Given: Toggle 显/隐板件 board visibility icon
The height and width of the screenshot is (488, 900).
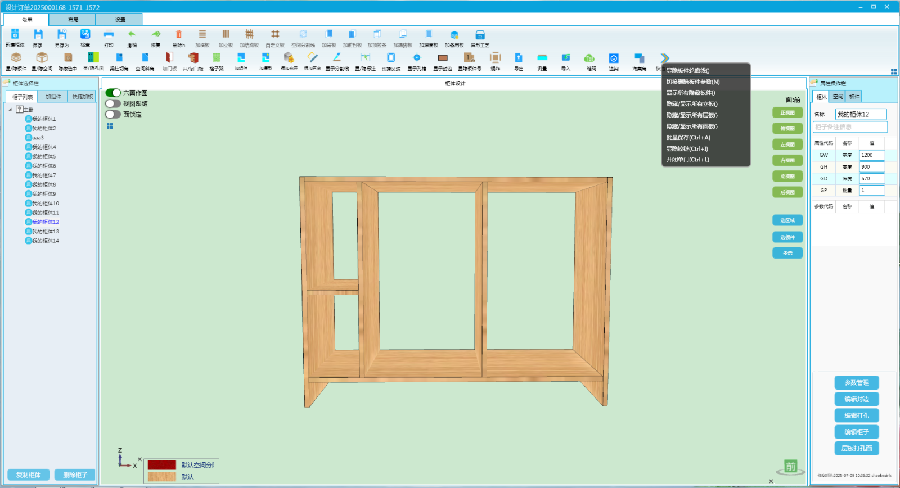Looking at the screenshot, I should tap(16, 58).
